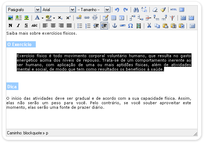
Task: Open the HTML source editor
Action: pos(173,10)
